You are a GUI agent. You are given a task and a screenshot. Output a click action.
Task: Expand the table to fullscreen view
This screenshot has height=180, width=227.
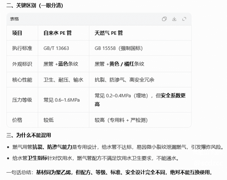[x=184, y=19]
